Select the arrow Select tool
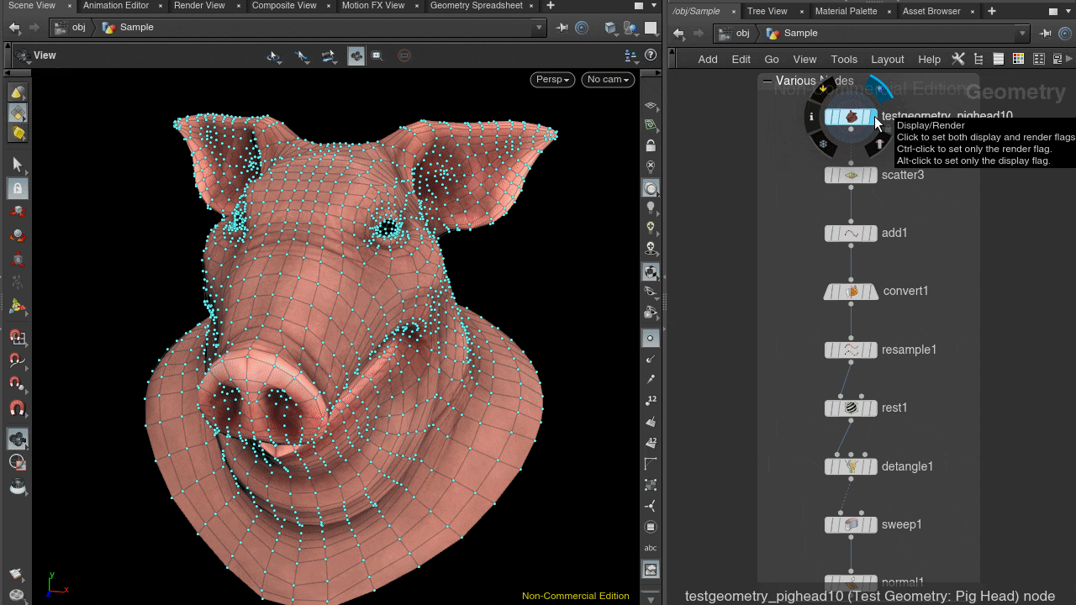 click(17, 165)
